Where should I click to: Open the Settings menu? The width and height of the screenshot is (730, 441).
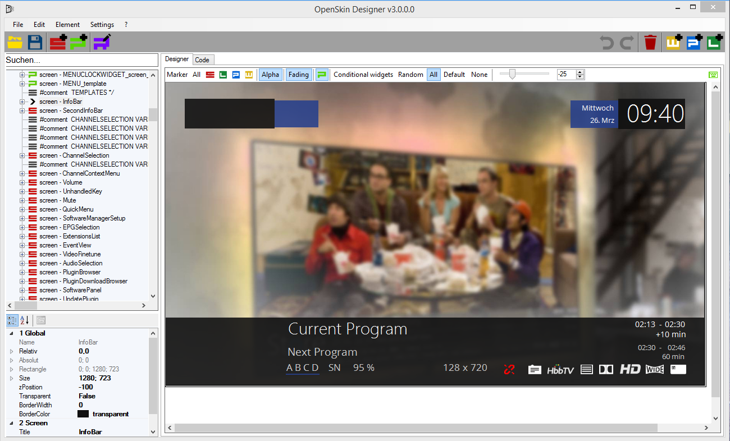click(102, 25)
